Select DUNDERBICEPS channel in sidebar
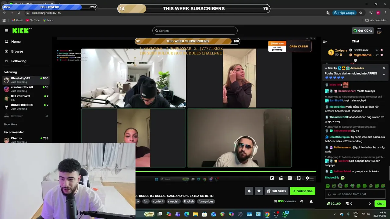Screen dimensions: 390x219 (x=26, y=107)
